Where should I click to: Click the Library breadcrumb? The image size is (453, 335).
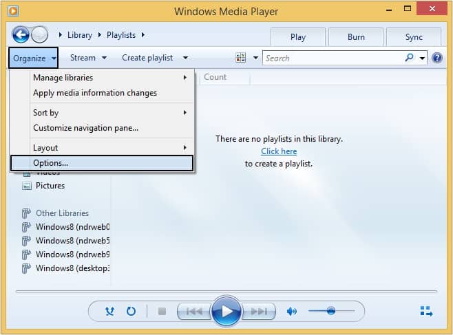80,35
